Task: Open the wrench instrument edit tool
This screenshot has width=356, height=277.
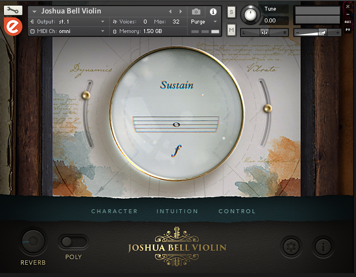Action: coord(13,10)
